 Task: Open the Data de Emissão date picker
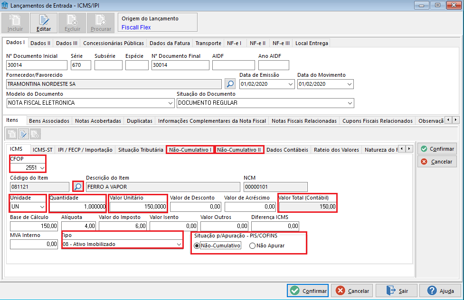click(290, 84)
